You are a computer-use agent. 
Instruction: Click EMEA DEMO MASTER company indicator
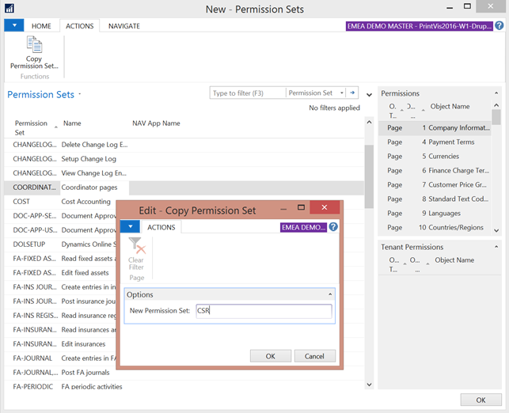pos(419,26)
